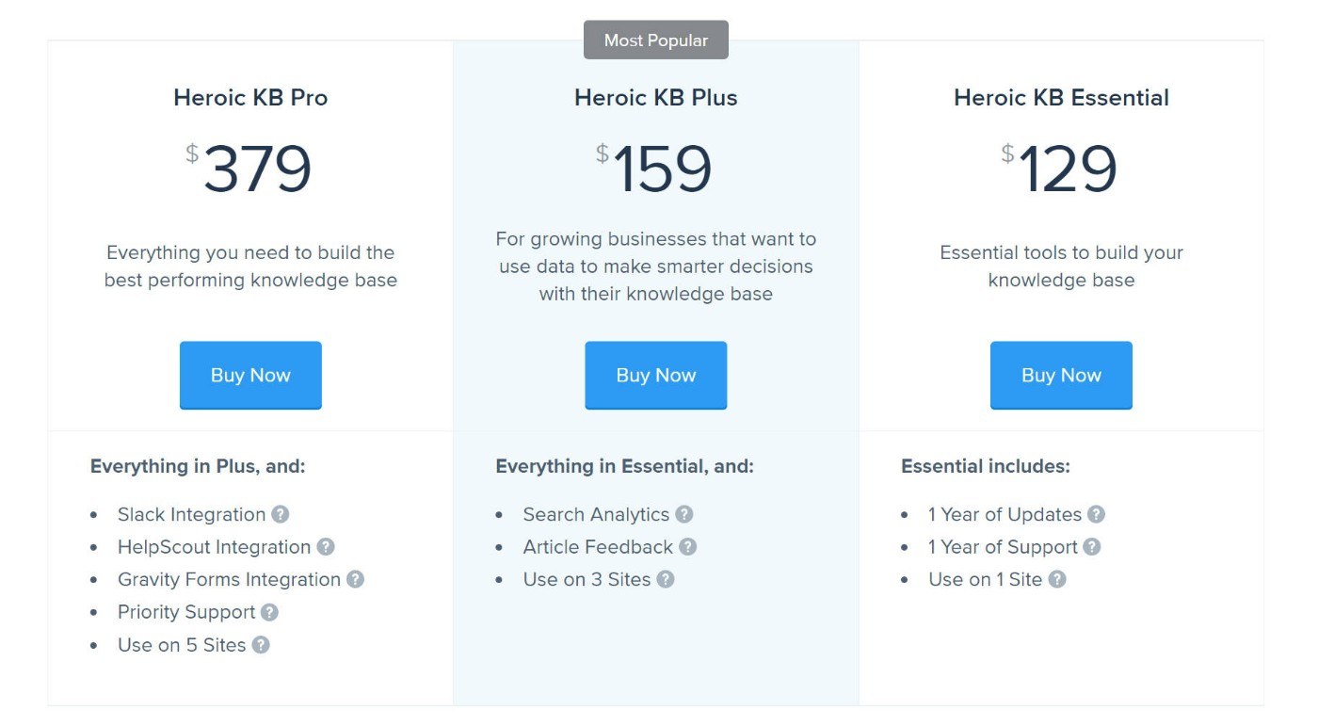Image resolution: width=1318 pixels, height=726 pixels.
Task: Click help icon beside Use on 1 Site
Action: point(1057,579)
